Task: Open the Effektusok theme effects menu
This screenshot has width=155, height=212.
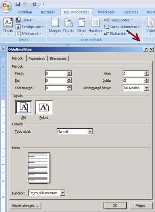Action: tap(29, 33)
